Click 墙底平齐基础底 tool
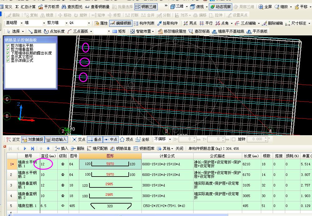The width and height of the screenshot is (312, 216). pos(228,31)
